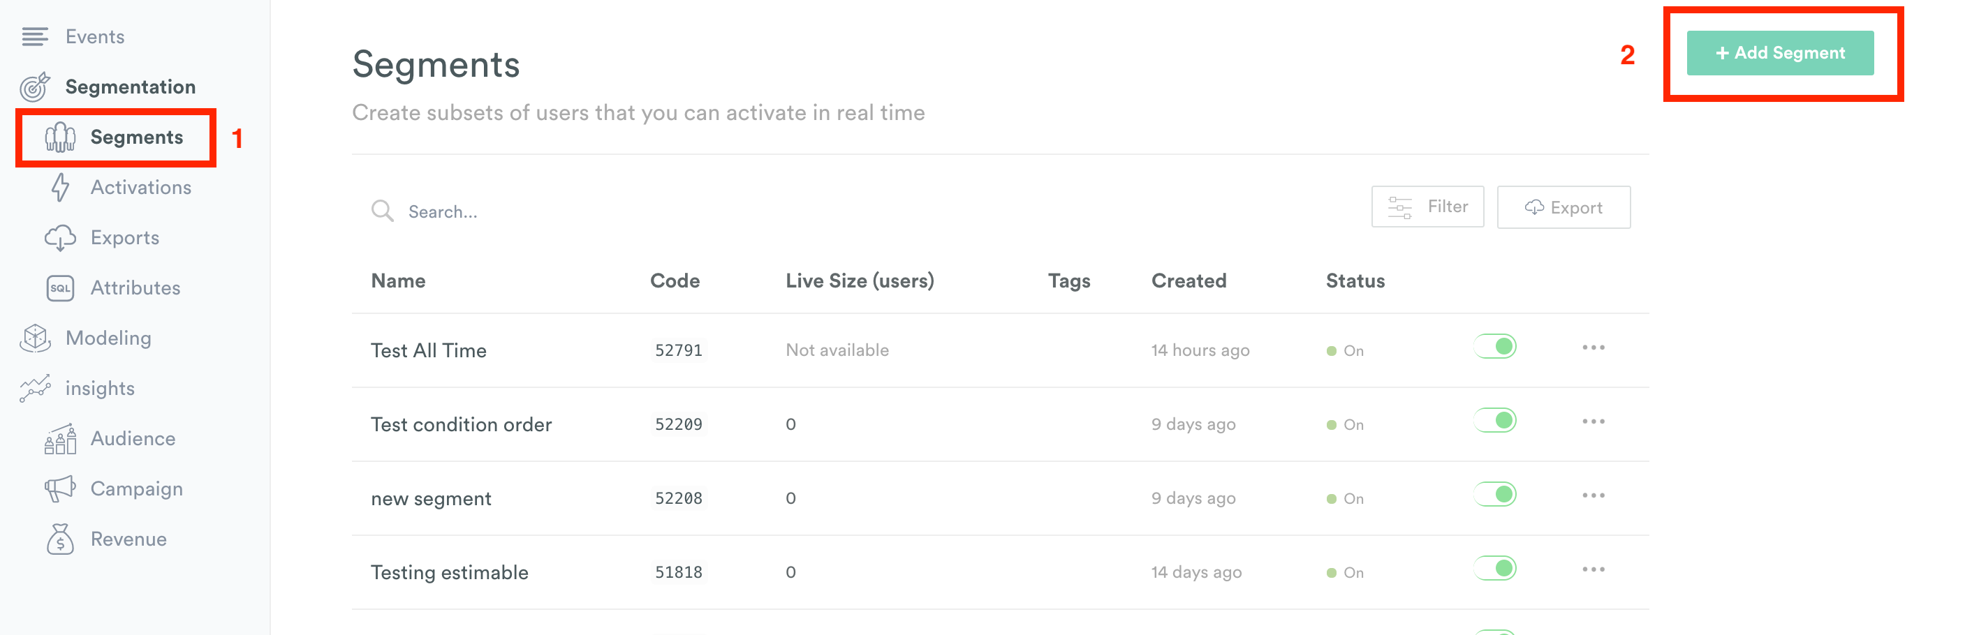The image size is (1972, 635).
Task: Open the Test All Time segment
Action: (429, 351)
